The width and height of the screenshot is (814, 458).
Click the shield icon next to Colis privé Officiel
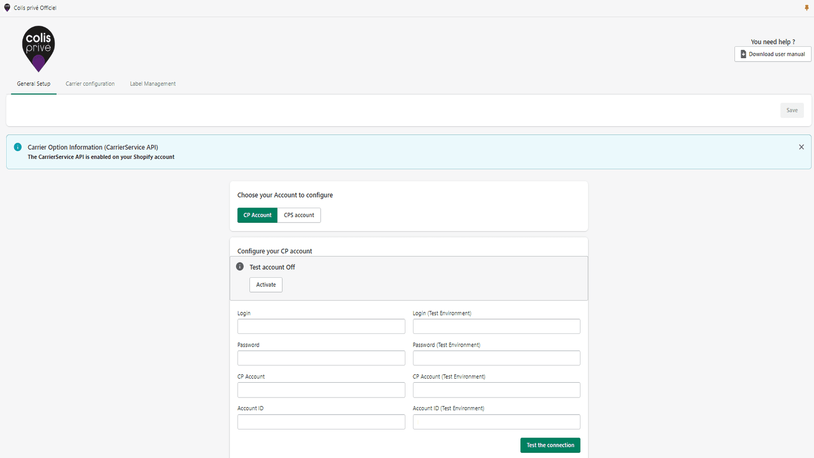coord(7,8)
